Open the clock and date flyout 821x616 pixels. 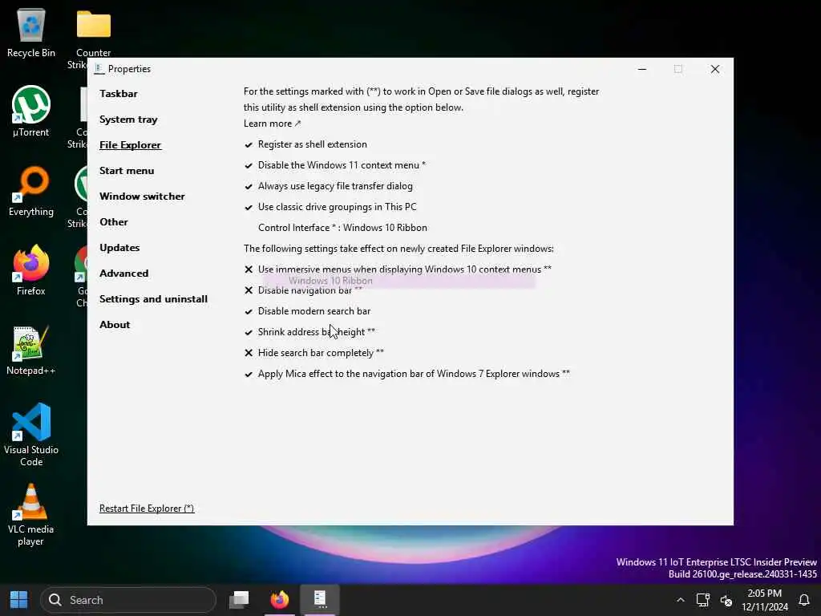click(764, 600)
